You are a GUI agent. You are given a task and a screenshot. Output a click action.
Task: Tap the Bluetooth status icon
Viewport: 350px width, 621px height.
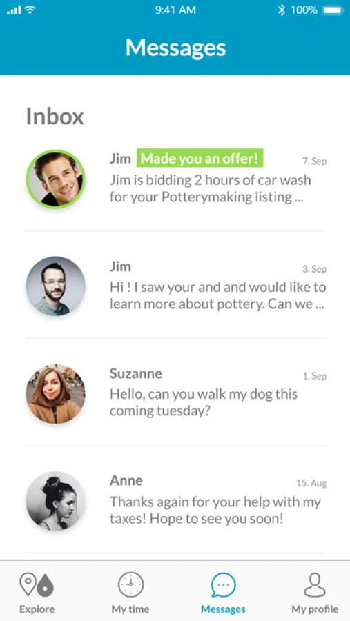point(282,10)
